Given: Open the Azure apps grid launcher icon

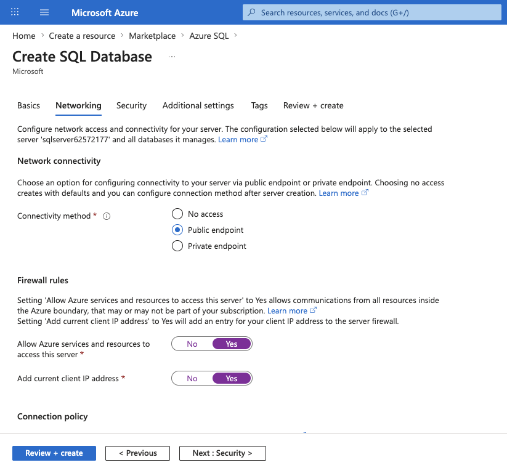Looking at the screenshot, I should click(15, 12).
